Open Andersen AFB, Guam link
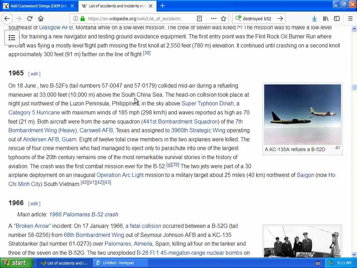 (x=50, y=140)
